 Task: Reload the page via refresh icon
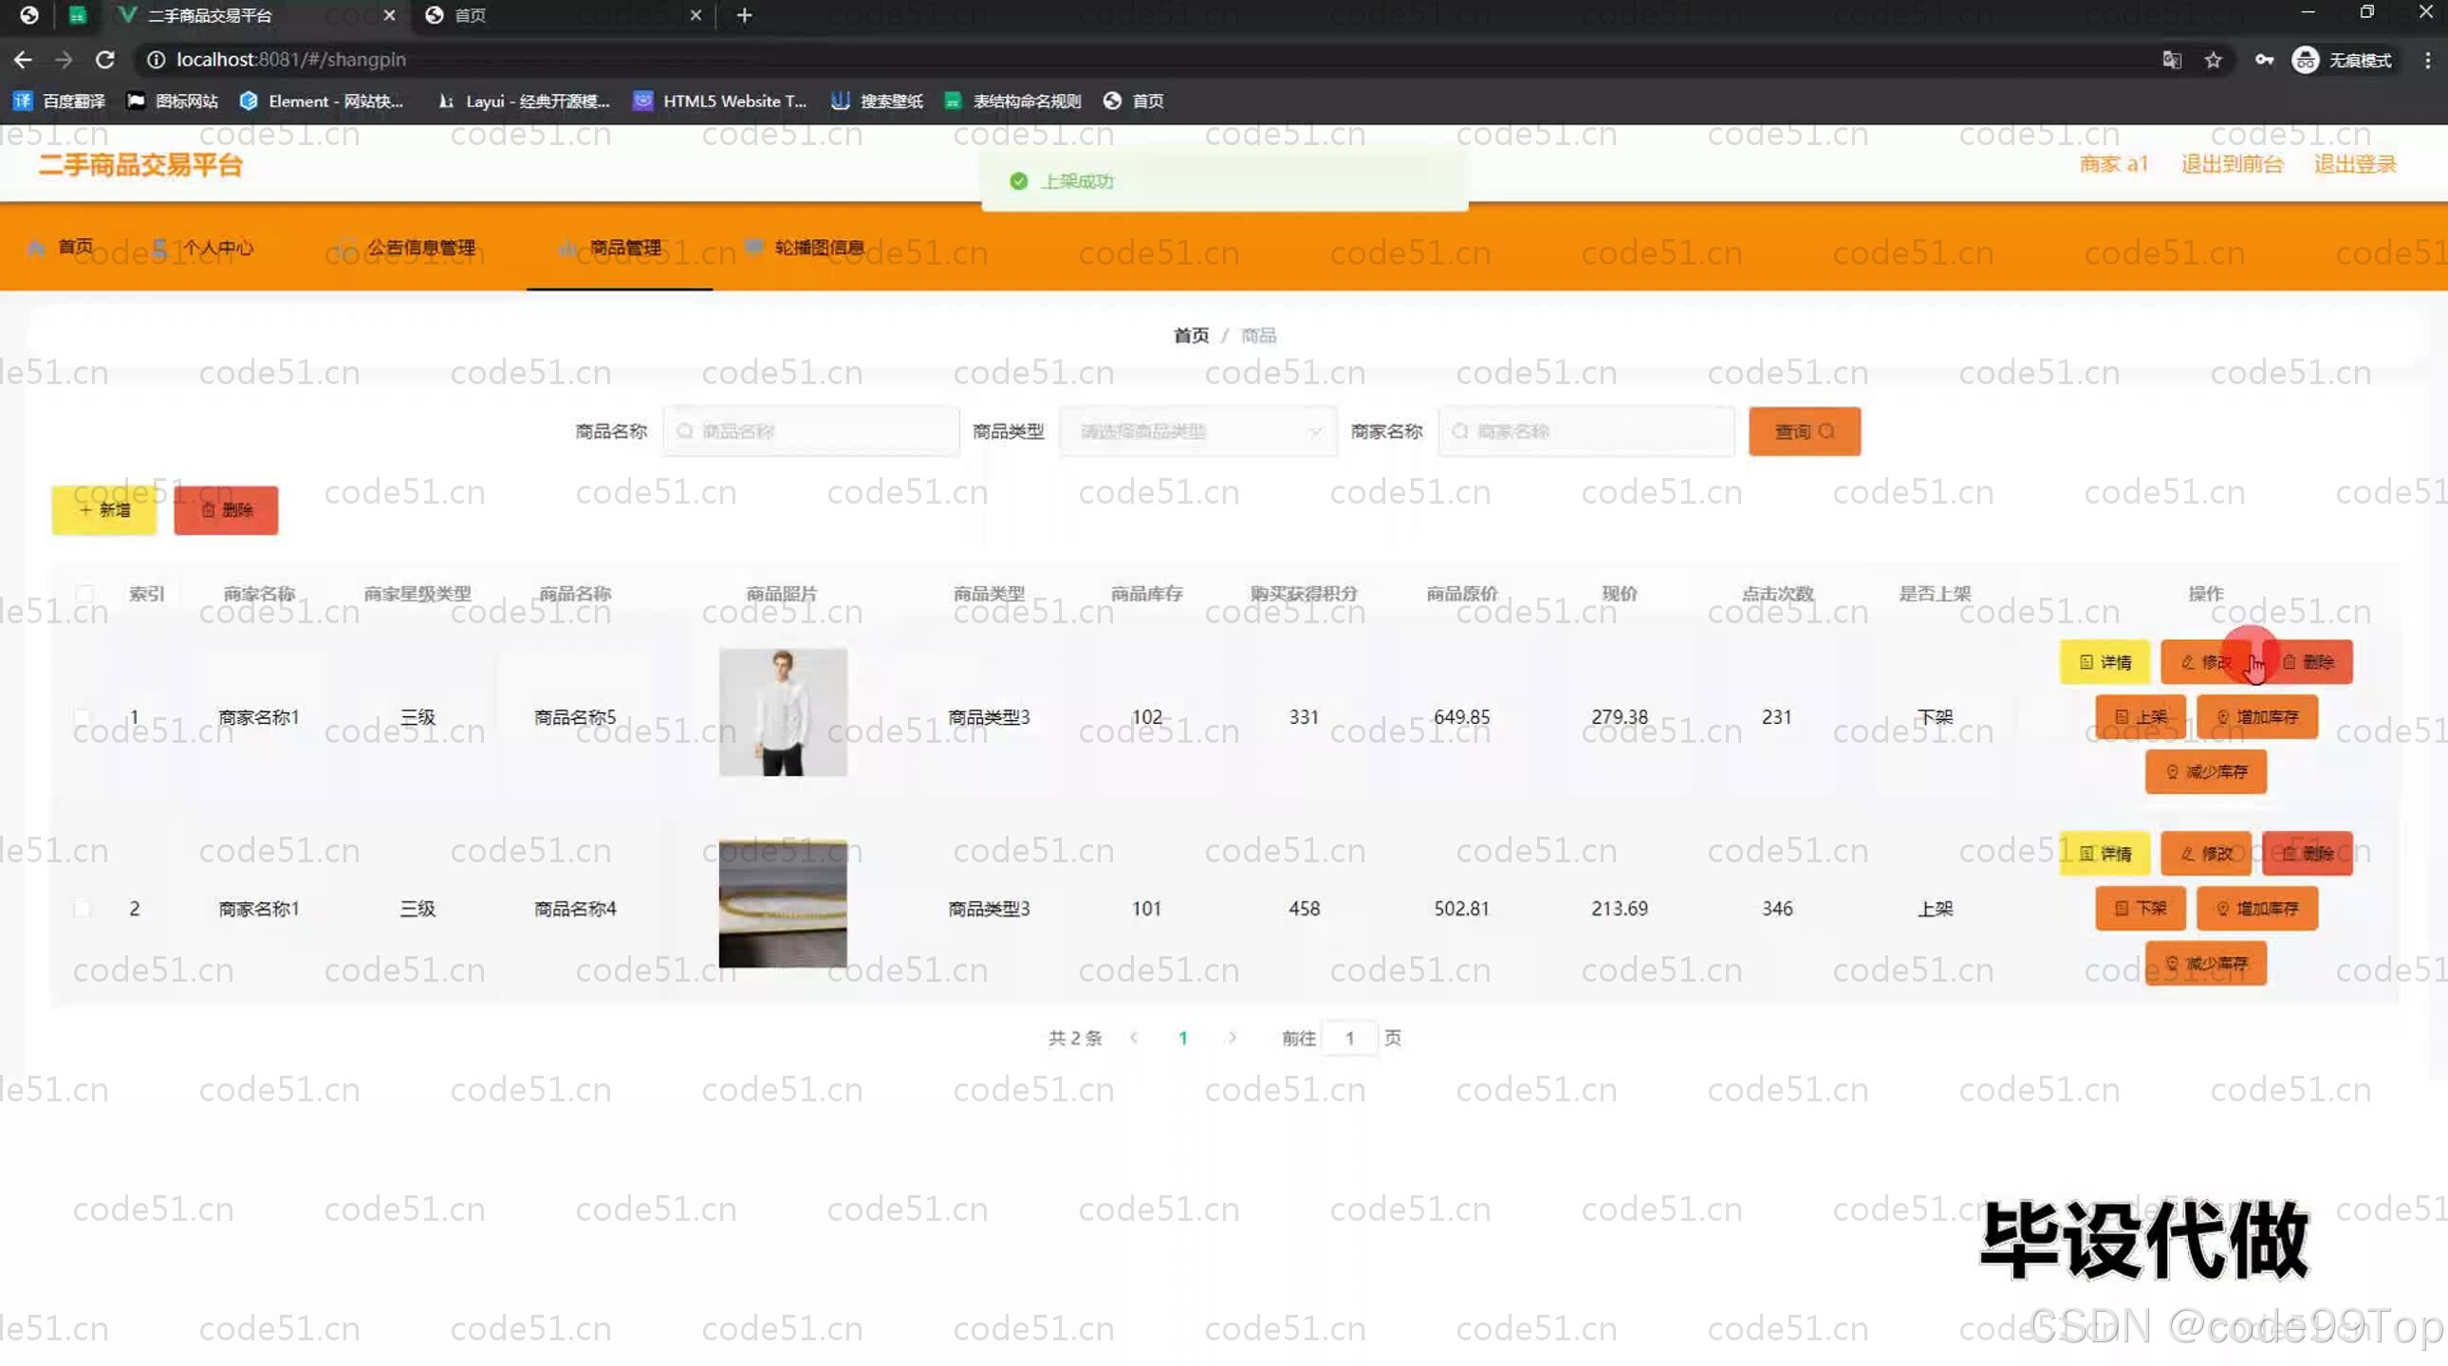tap(104, 60)
